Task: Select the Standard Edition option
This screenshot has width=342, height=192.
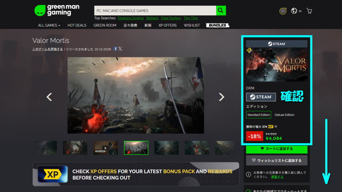Action: click(x=259, y=115)
